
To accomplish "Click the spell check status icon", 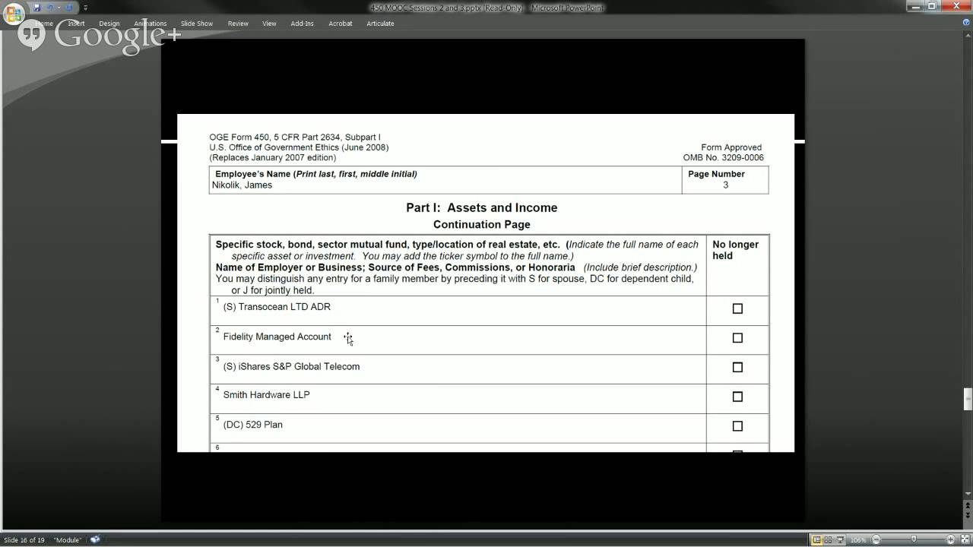I will click(x=95, y=539).
